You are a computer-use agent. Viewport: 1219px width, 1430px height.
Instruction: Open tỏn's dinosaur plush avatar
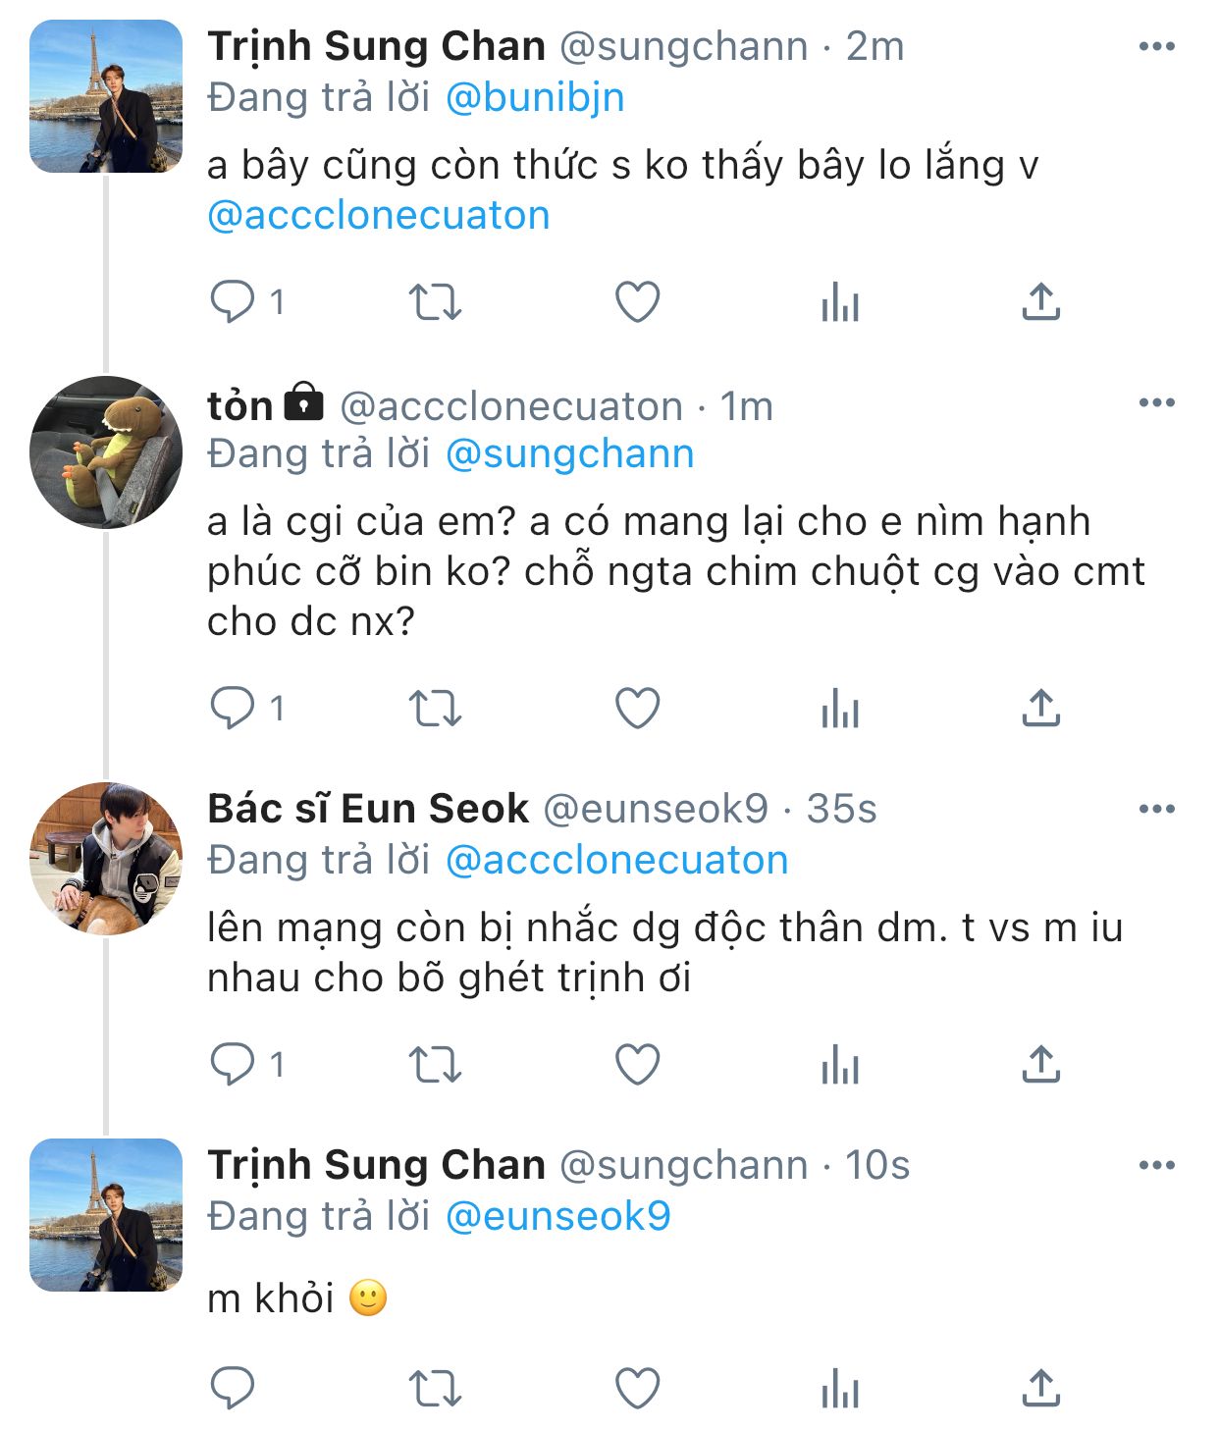click(x=106, y=452)
